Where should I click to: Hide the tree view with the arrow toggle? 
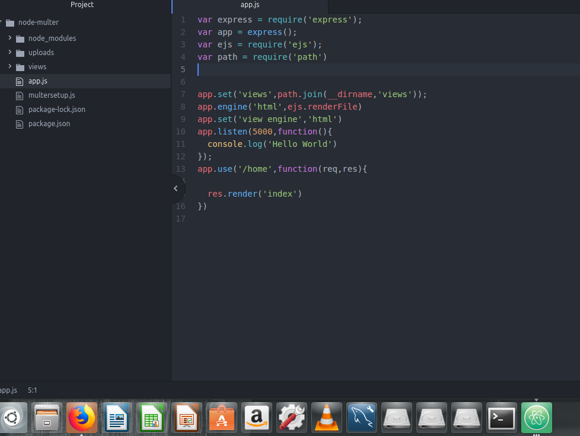176,188
